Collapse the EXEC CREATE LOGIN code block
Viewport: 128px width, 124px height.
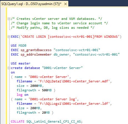9,37
